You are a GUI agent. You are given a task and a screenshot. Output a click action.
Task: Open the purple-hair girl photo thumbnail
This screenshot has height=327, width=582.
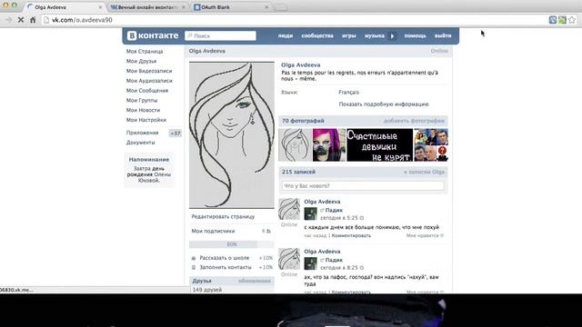click(329, 145)
